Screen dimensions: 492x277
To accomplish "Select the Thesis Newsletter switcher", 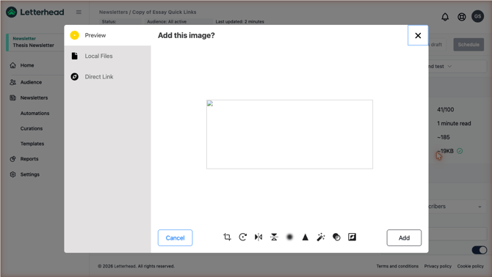I will (35, 42).
